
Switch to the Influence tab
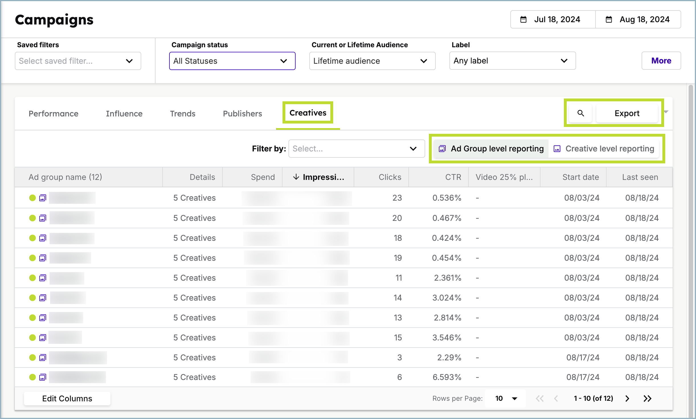(124, 114)
